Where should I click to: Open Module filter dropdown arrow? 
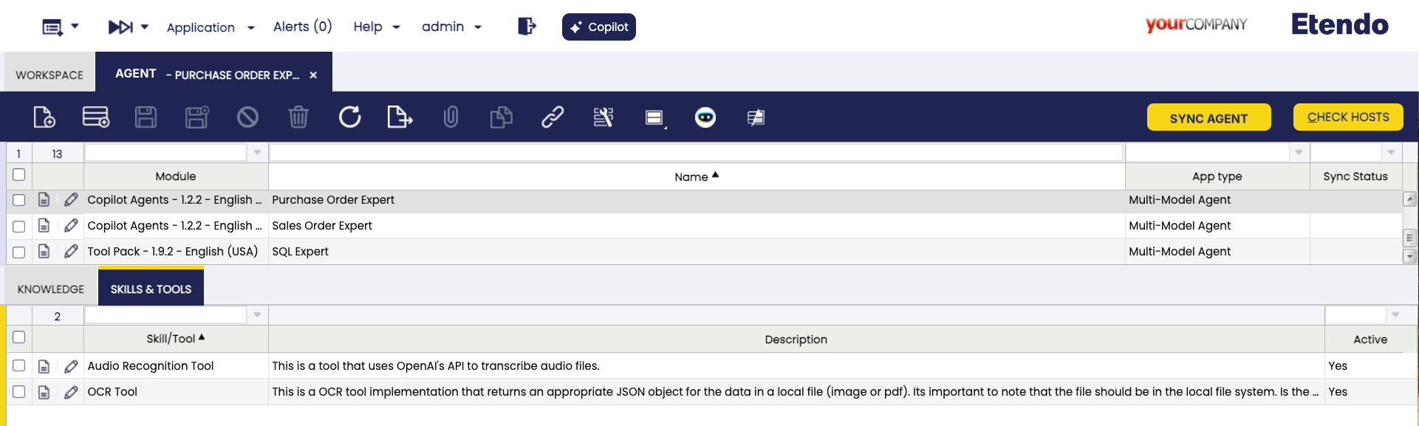pyautogui.click(x=257, y=153)
